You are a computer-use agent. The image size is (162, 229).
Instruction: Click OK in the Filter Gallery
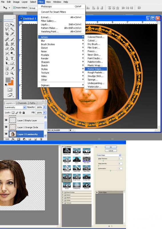[111, 147]
